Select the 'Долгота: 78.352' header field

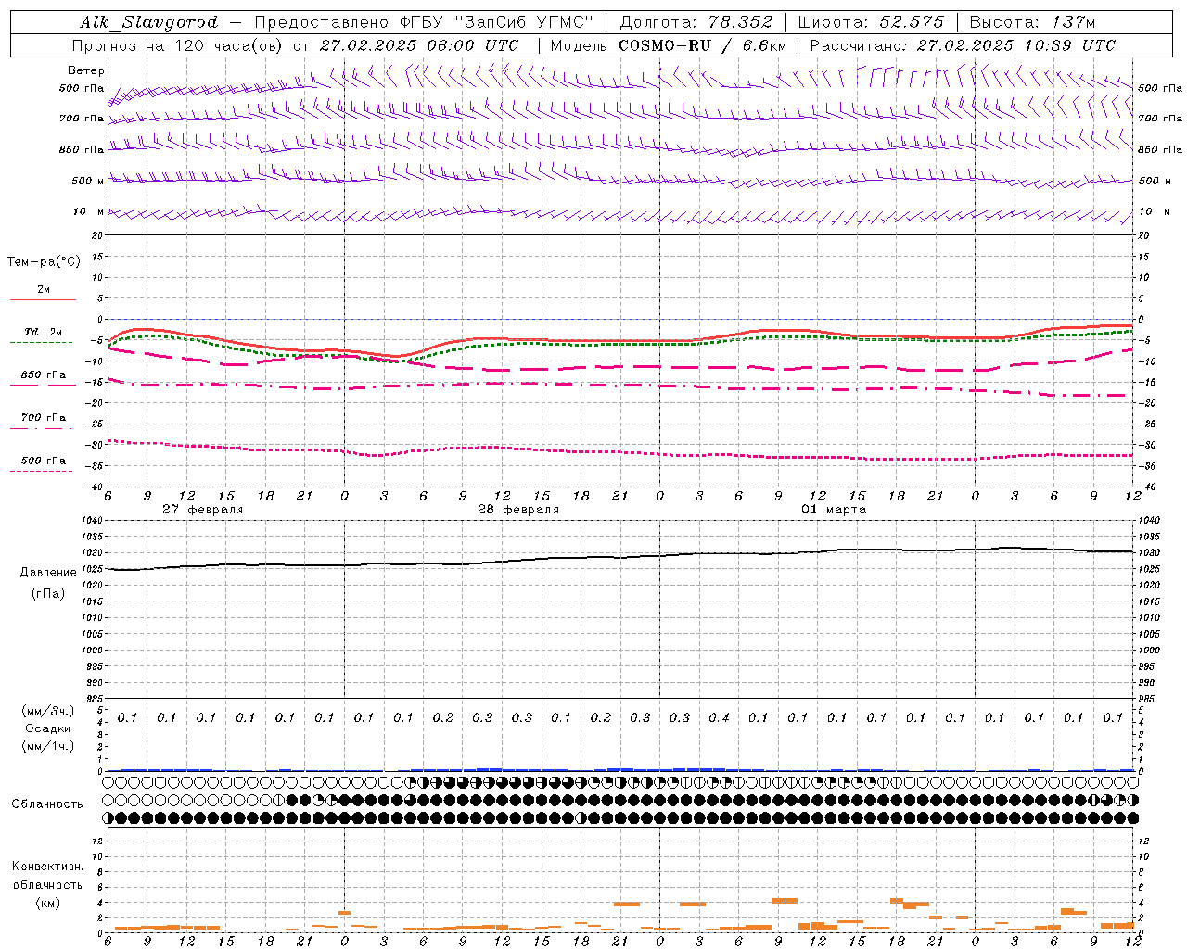tap(696, 22)
